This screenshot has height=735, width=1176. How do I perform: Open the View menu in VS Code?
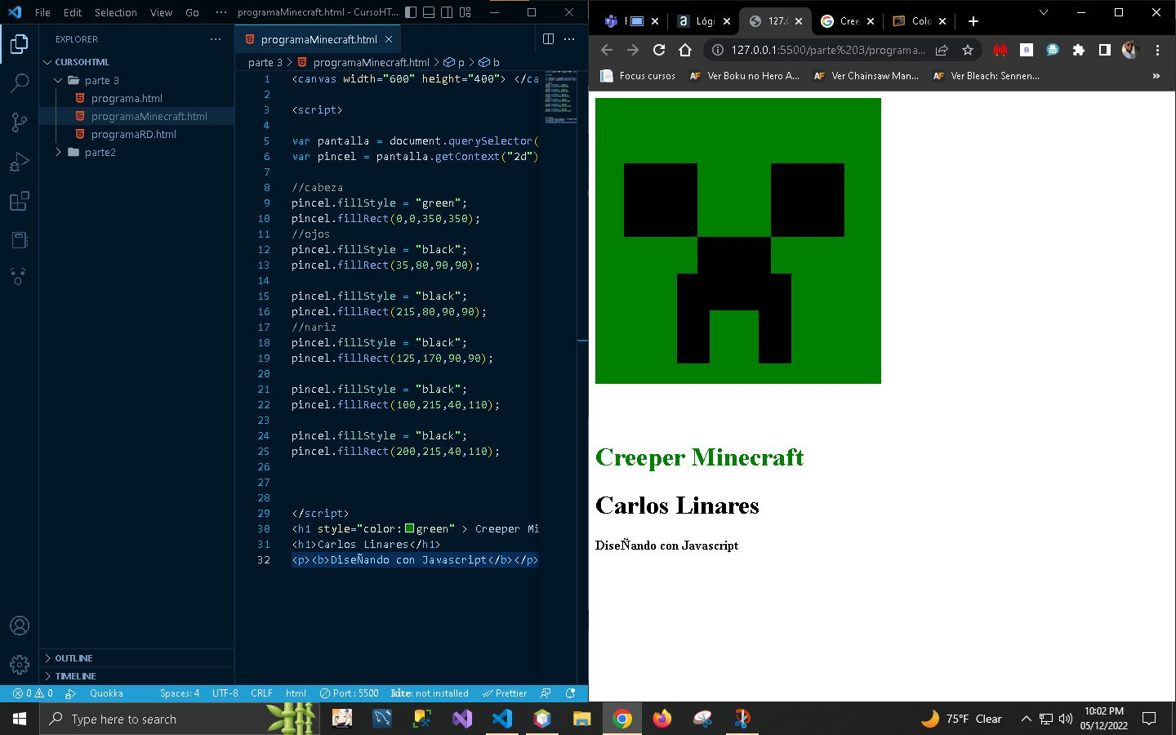[161, 12]
